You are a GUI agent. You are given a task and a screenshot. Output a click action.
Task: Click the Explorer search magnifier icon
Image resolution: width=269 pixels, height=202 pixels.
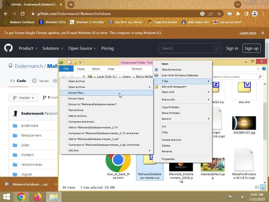point(260,77)
